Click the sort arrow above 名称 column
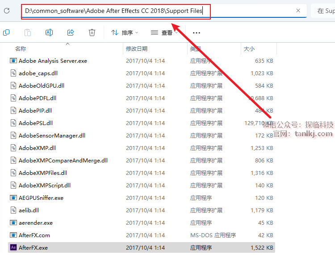This screenshot has width=335, height=255. [x=68, y=44]
